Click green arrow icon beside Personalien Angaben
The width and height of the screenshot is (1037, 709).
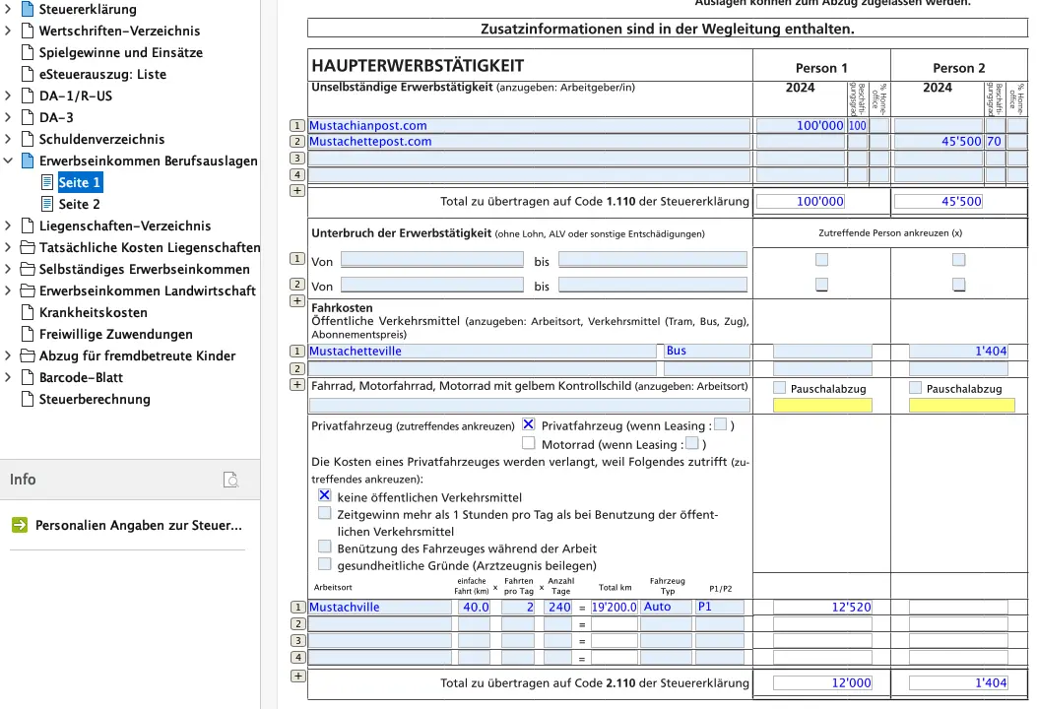20,525
